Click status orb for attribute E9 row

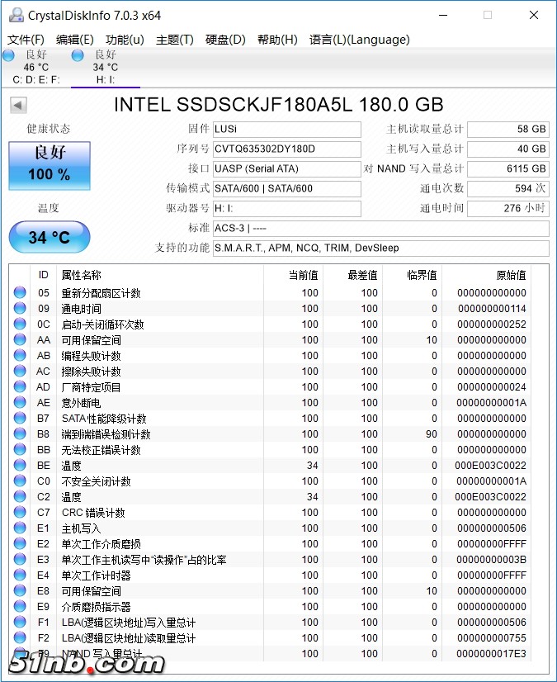point(20,607)
